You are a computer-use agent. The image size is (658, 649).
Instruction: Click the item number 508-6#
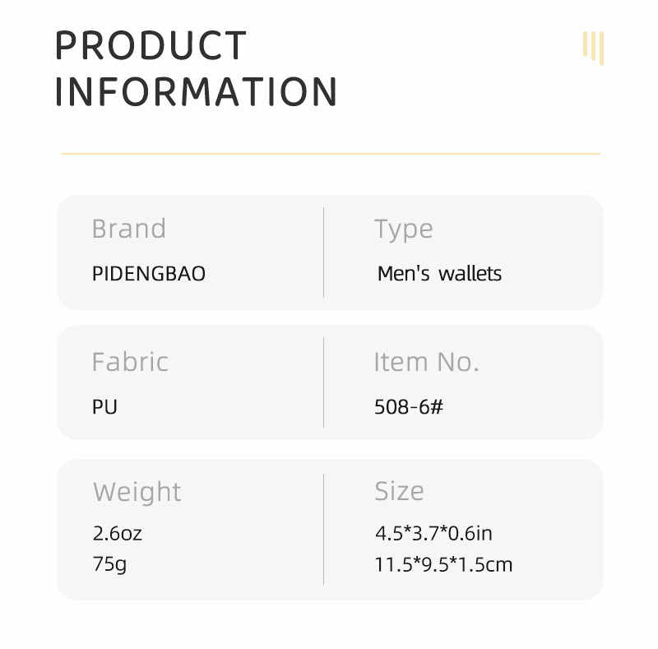click(409, 407)
